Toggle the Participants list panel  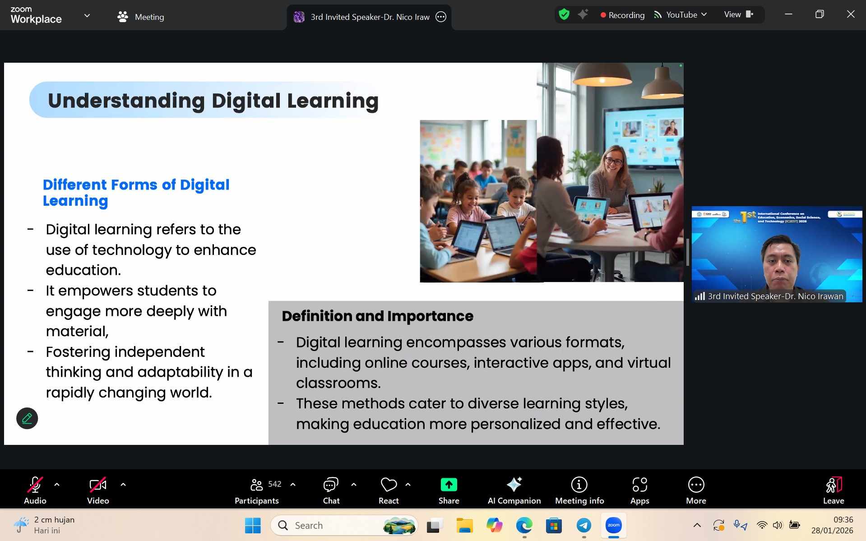257,490
